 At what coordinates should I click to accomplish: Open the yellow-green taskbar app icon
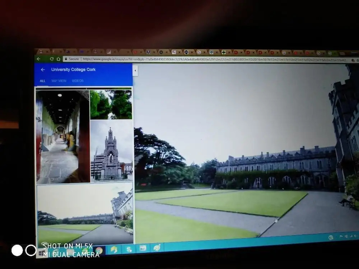[114, 250]
